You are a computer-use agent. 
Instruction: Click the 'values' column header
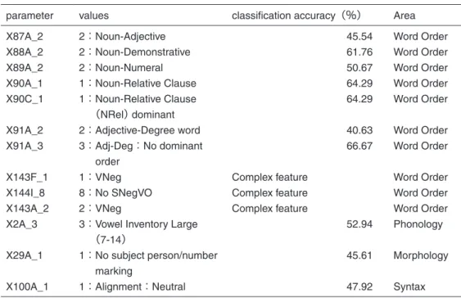[94, 16]
